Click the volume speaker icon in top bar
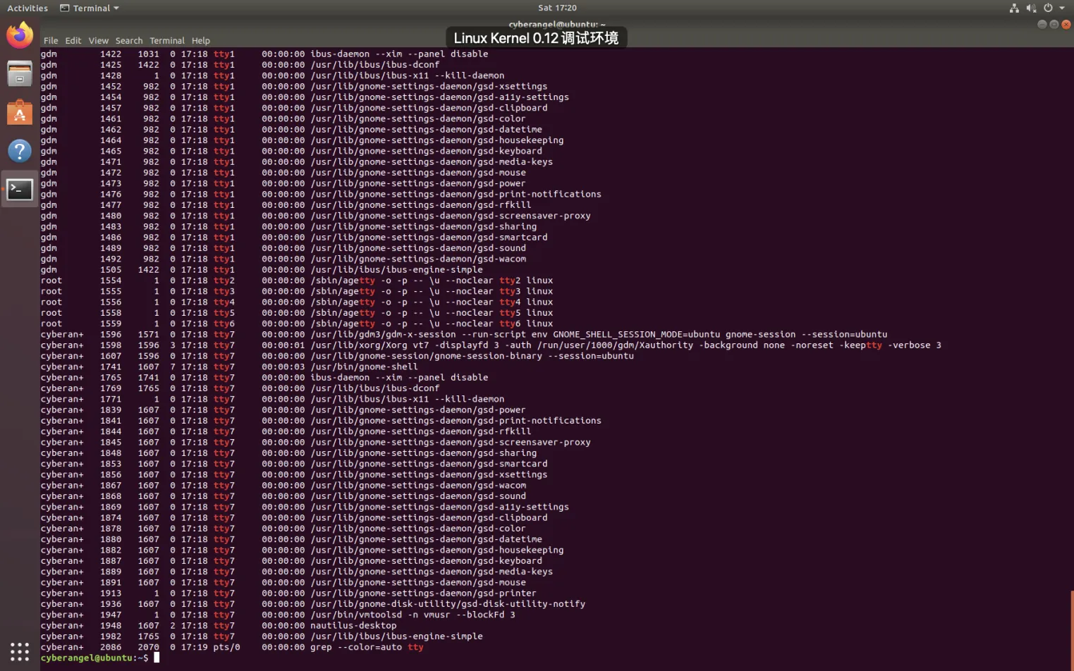Viewport: 1074px width, 671px height. pyautogui.click(x=1031, y=8)
